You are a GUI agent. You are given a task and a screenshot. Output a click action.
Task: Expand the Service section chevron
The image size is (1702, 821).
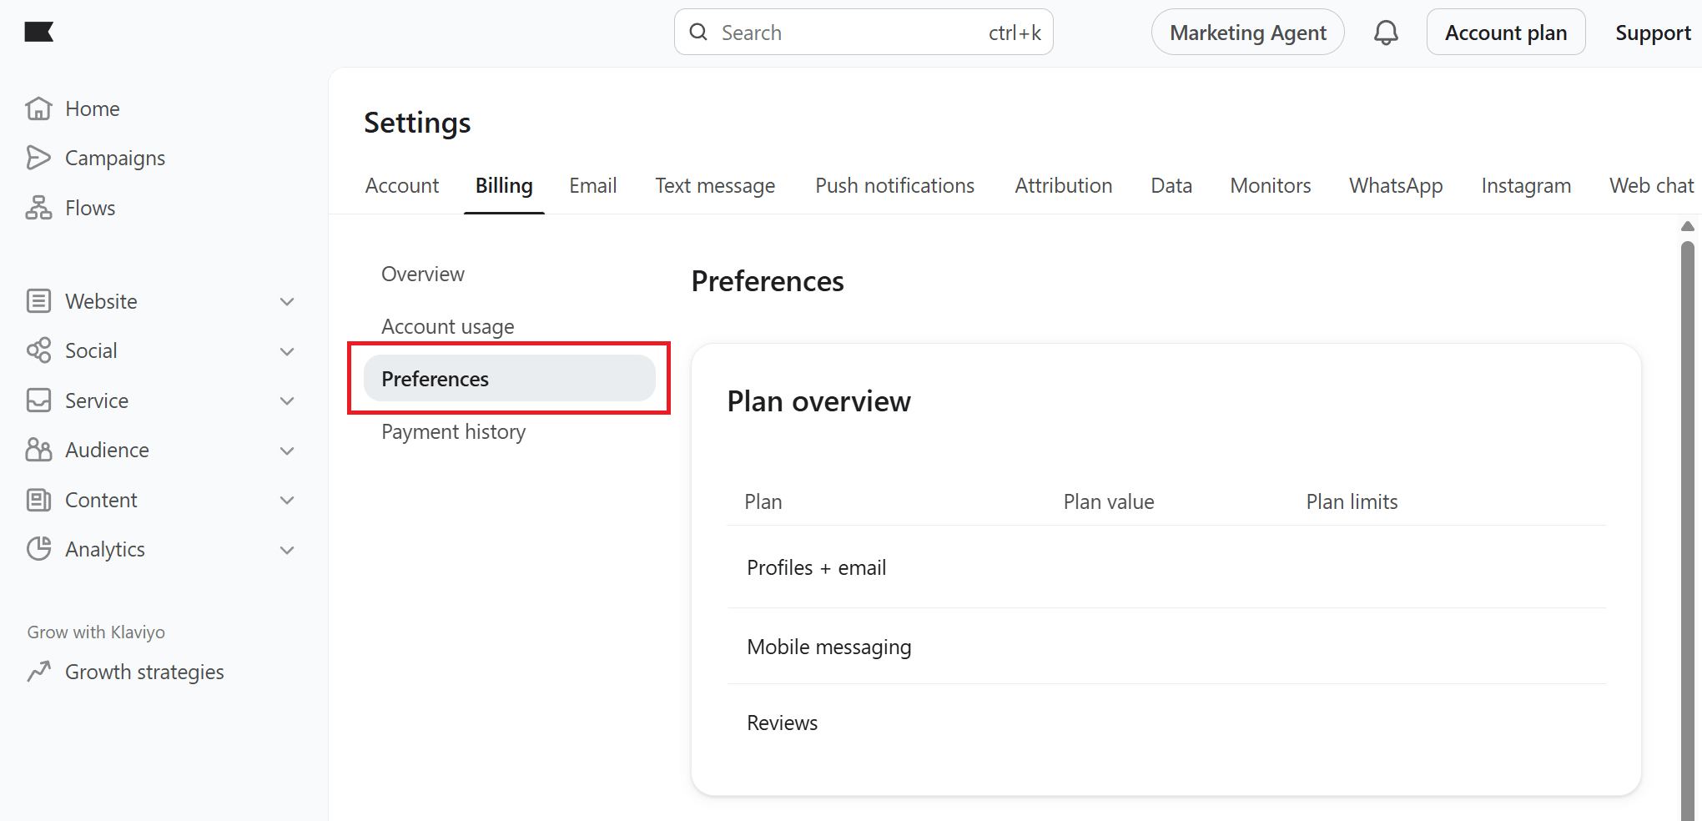click(287, 400)
